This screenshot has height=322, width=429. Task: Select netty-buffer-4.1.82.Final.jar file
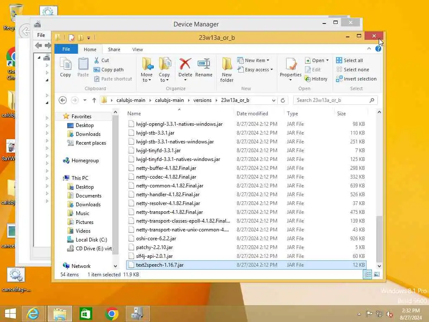click(x=246, y=168)
